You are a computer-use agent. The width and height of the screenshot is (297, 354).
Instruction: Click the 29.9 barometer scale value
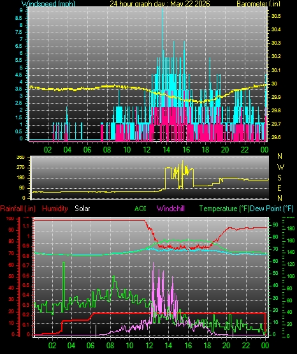tap(276, 97)
